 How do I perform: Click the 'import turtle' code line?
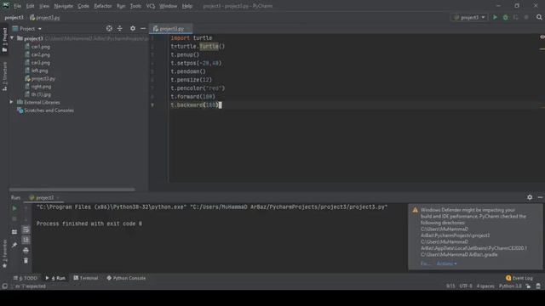click(x=191, y=37)
